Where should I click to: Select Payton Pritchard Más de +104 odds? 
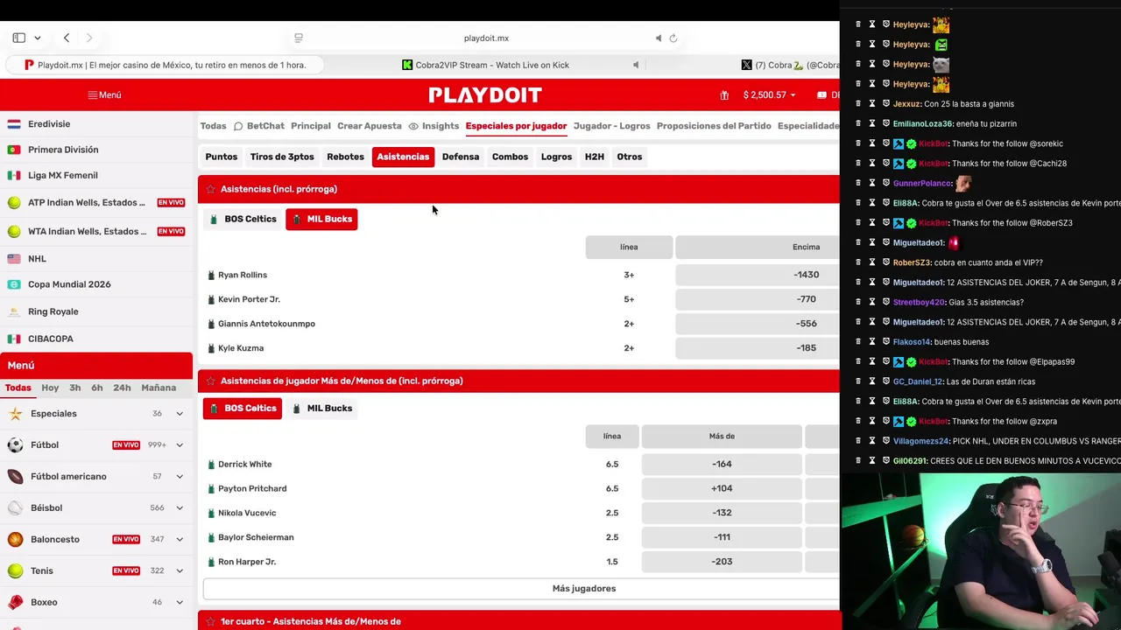[x=722, y=488]
